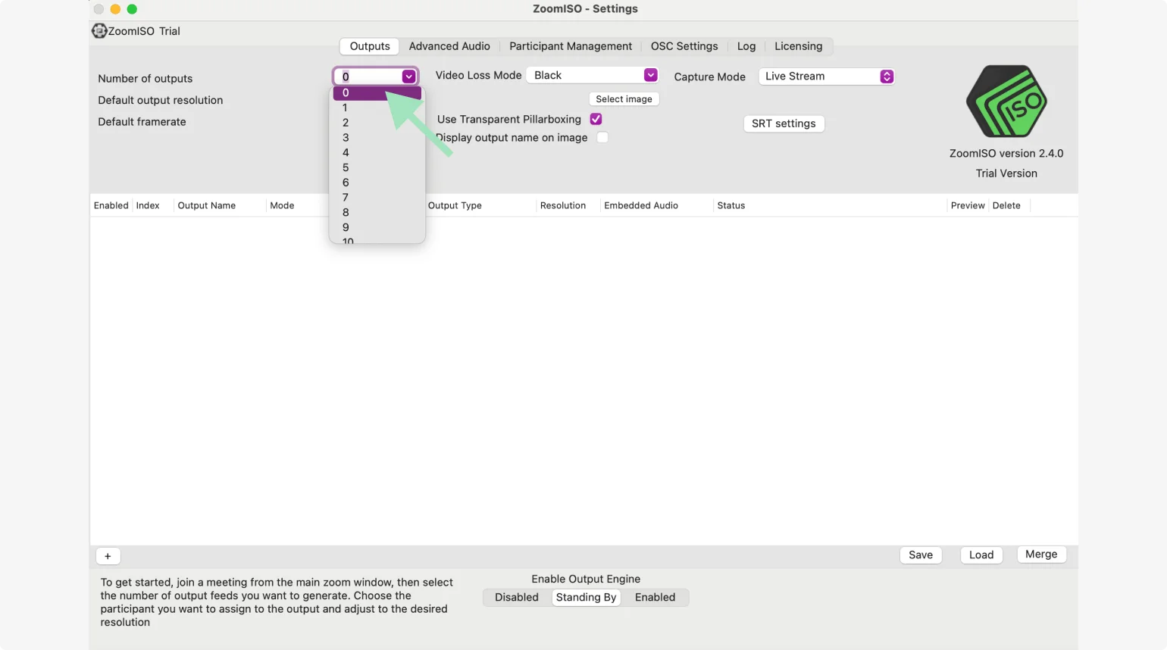1167x650 pixels.
Task: Click the Default output resolution label
Action: [x=161, y=100]
